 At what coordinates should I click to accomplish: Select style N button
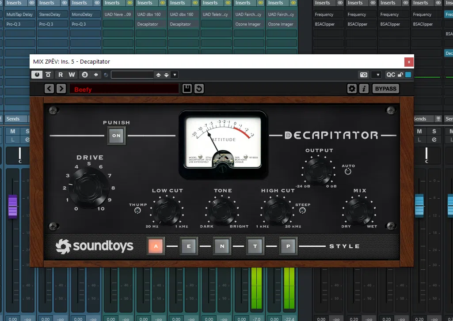[x=222, y=246]
